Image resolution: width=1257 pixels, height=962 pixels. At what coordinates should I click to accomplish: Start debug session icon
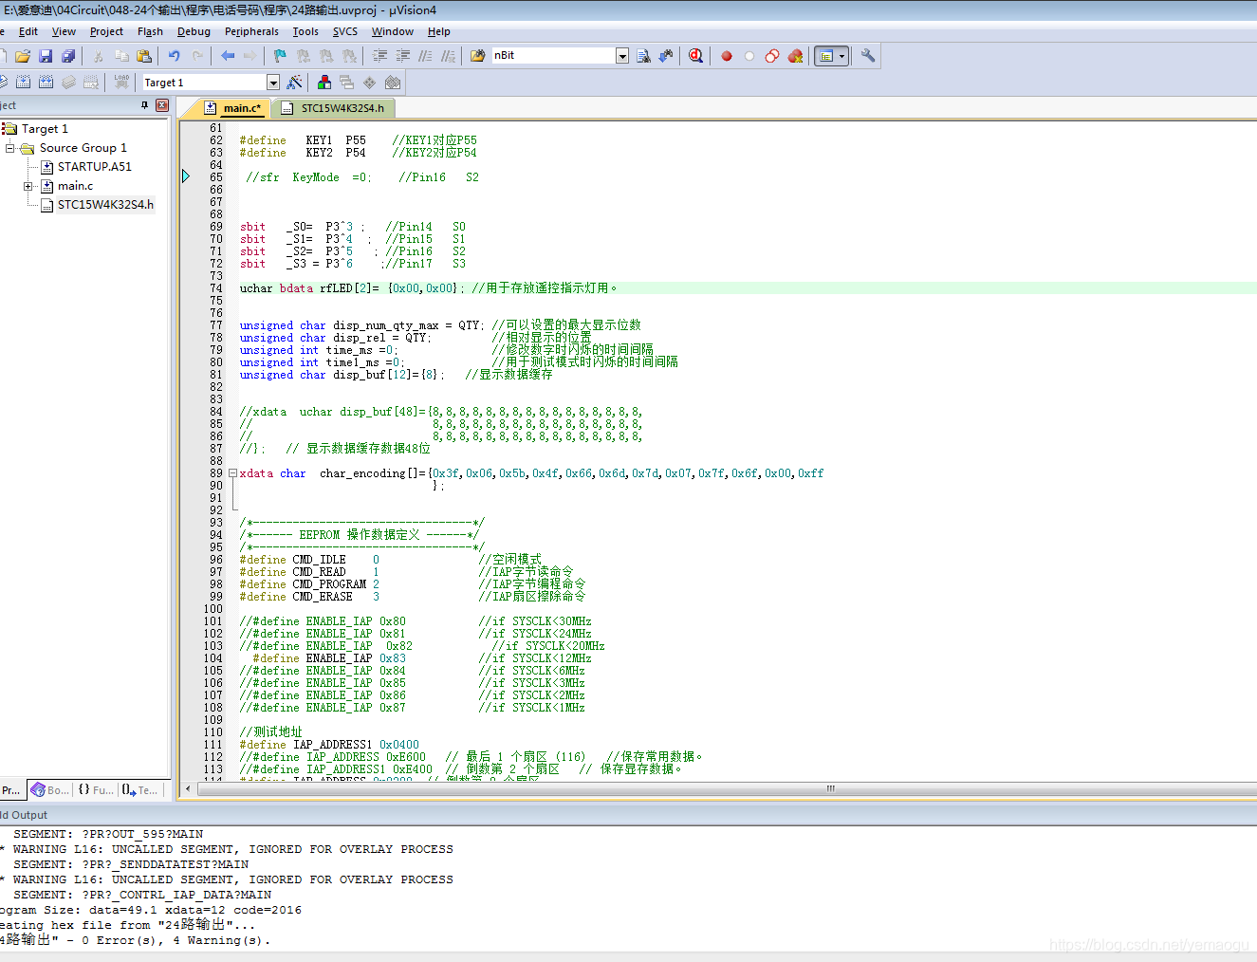[x=696, y=56]
